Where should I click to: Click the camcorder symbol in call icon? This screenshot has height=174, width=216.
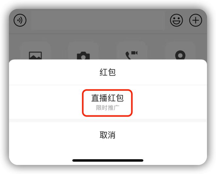tap(134, 53)
